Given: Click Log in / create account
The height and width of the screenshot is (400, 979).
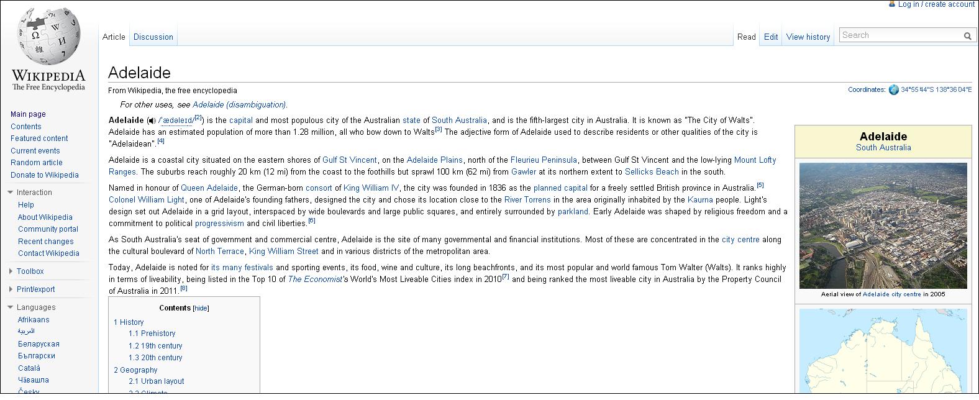Looking at the screenshot, I should tap(936, 4).
